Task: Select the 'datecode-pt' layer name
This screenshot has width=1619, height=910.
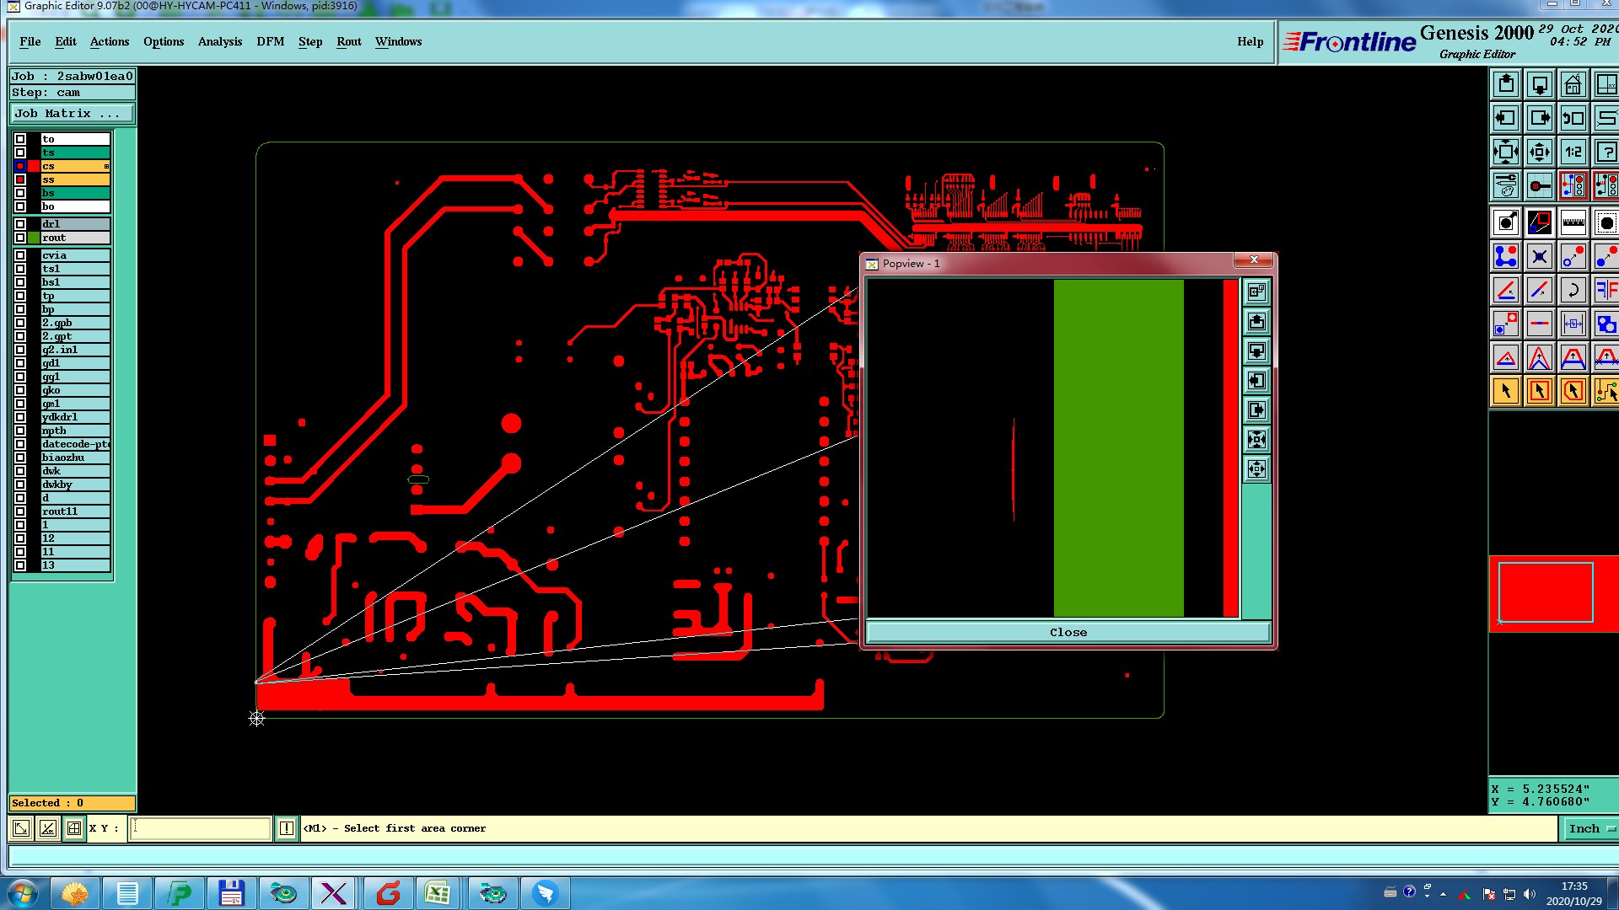Action: [x=76, y=444]
